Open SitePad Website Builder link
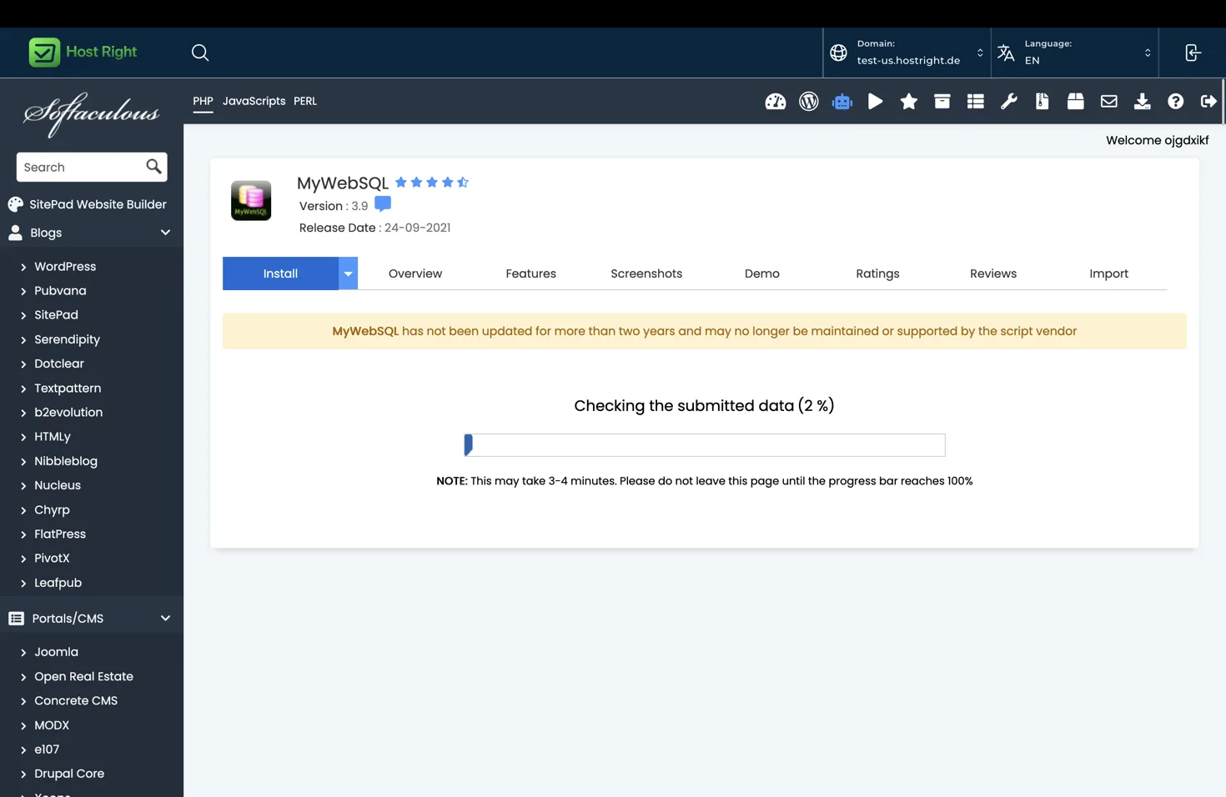1226x797 pixels. pos(98,204)
